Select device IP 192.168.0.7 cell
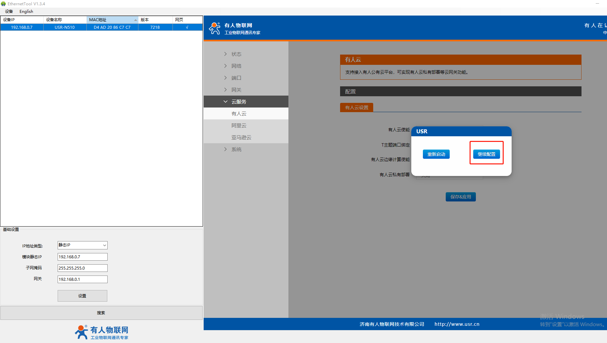The image size is (607, 343). (x=22, y=27)
